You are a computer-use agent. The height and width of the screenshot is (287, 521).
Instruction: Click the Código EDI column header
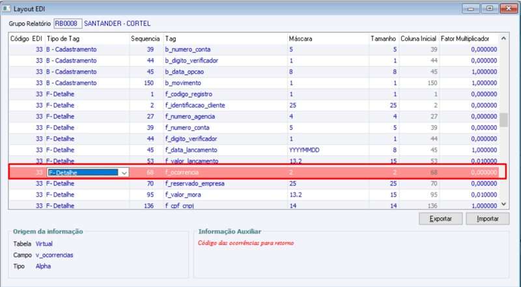pyautogui.click(x=27, y=38)
